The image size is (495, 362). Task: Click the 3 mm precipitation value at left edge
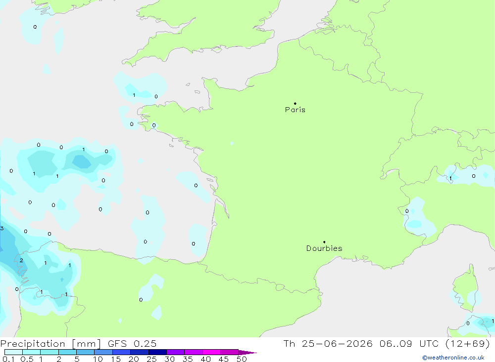tap(2, 229)
